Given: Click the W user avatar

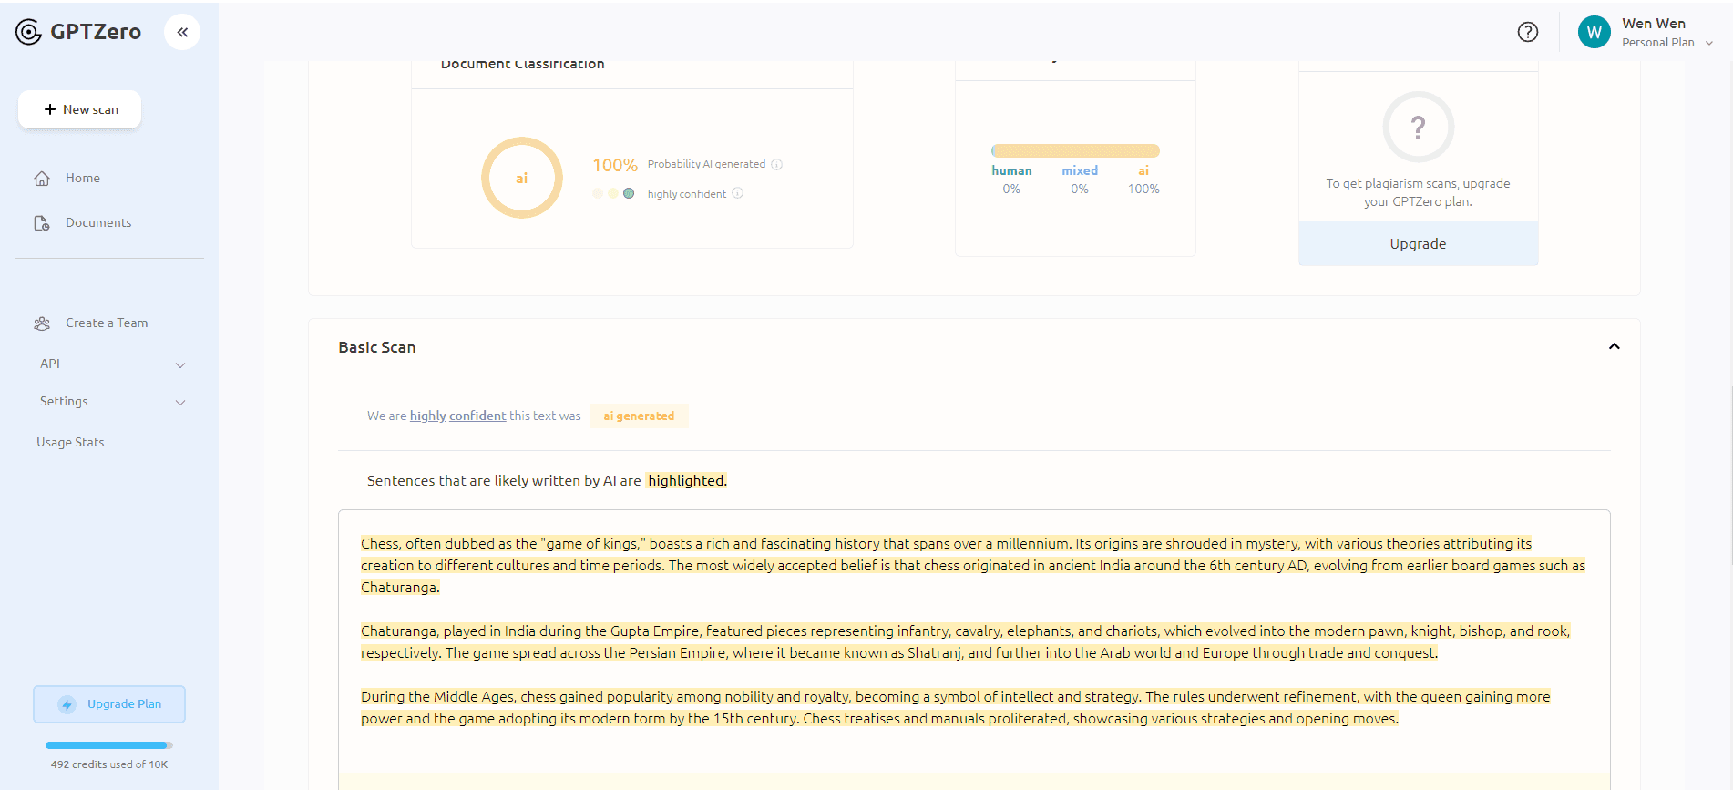Looking at the screenshot, I should [x=1594, y=33].
